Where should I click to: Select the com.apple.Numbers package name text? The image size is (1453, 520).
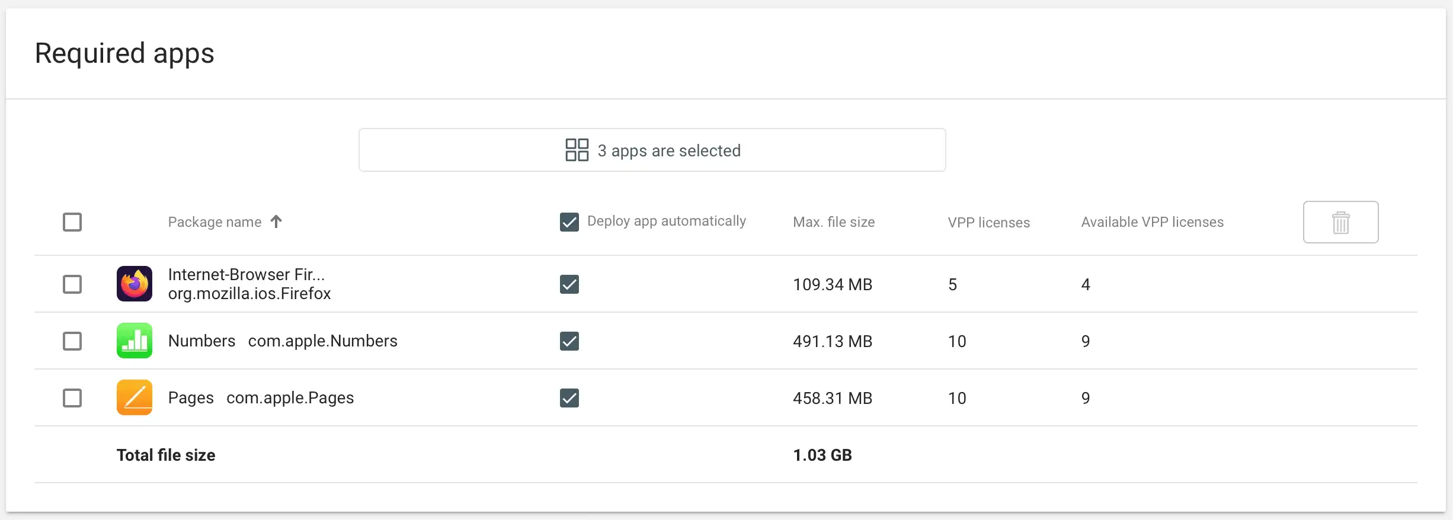click(322, 341)
